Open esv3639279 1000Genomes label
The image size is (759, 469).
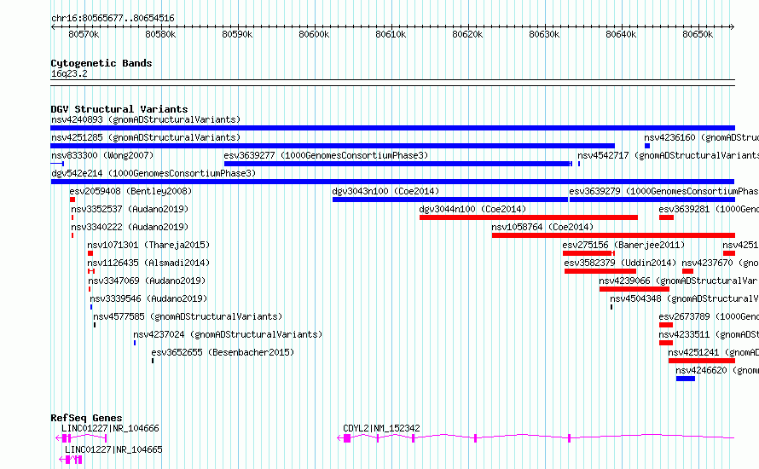[663, 191]
